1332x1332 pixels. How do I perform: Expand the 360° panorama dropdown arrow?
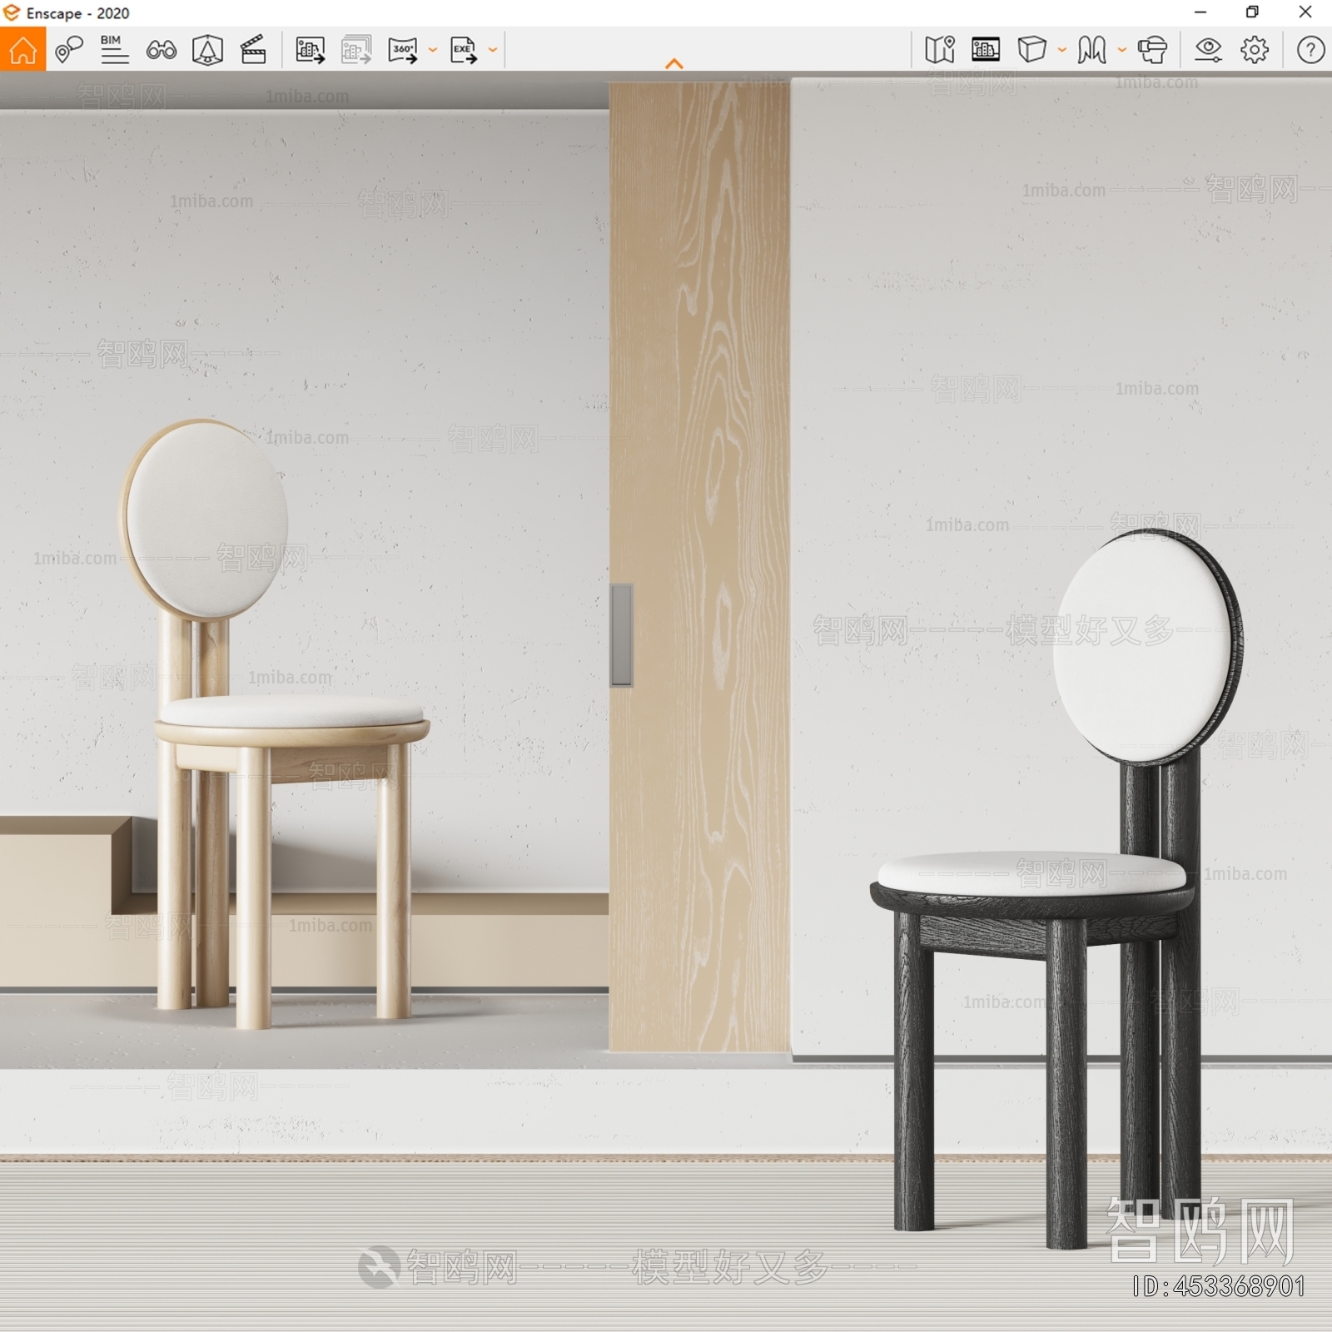tap(433, 50)
